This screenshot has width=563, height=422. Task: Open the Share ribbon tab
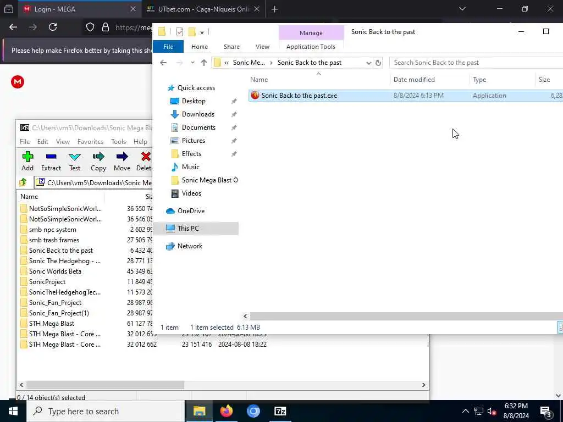231,47
